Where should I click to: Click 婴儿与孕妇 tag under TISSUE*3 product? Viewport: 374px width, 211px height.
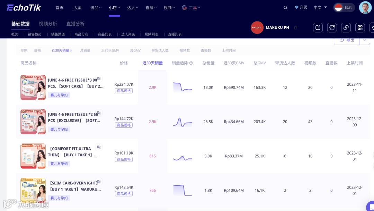[x=59, y=95]
